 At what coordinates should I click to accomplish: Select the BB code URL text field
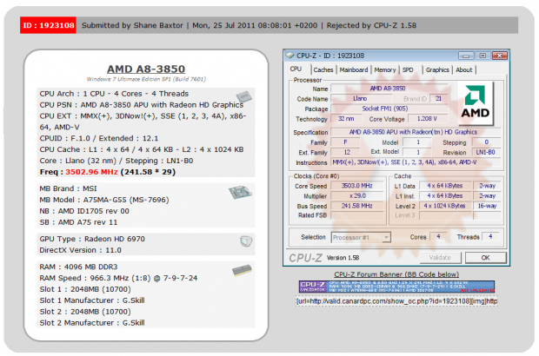click(x=396, y=301)
